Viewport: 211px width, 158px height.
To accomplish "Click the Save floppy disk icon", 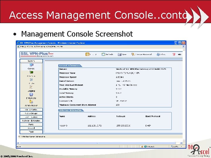I will pyautogui.click(x=119, y=54).
